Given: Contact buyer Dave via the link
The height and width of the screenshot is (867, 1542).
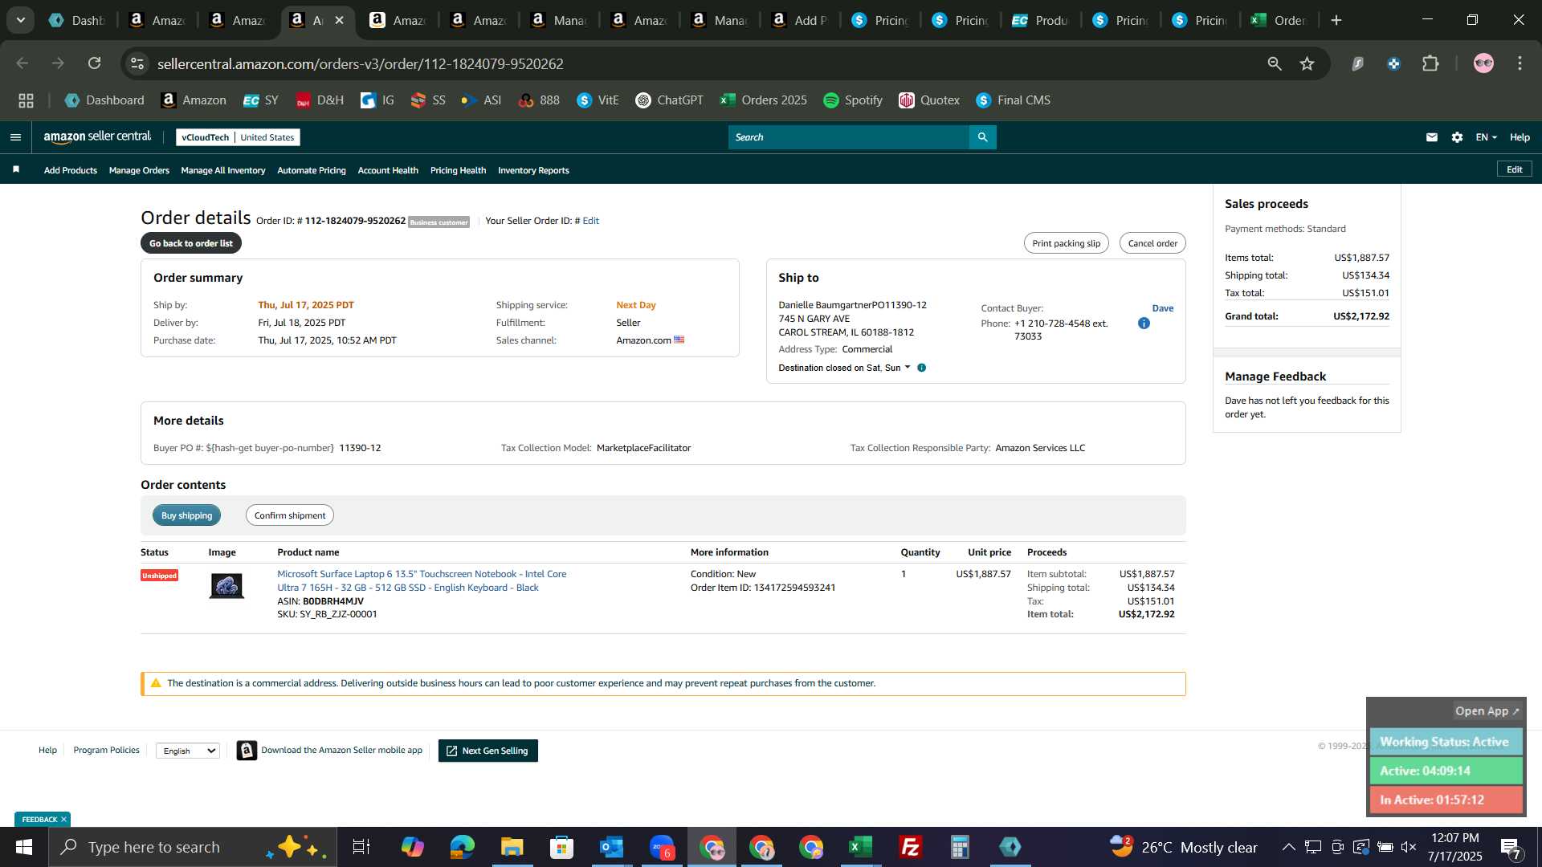Looking at the screenshot, I should coord(1163,308).
